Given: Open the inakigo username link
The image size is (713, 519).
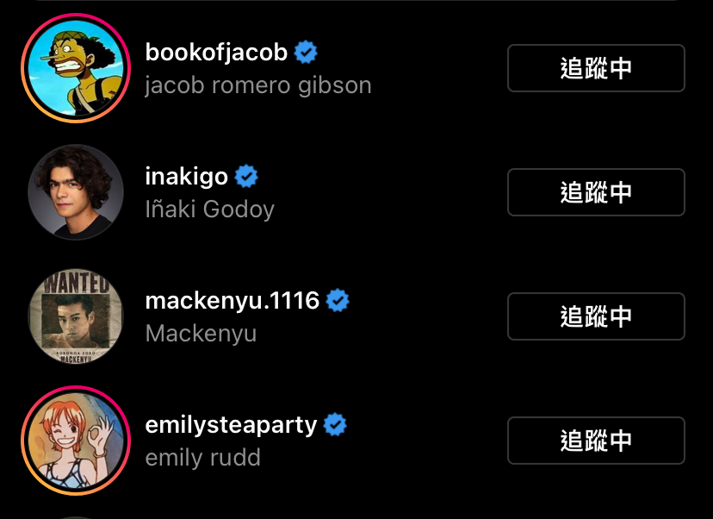Looking at the screenshot, I should (x=187, y=177).
